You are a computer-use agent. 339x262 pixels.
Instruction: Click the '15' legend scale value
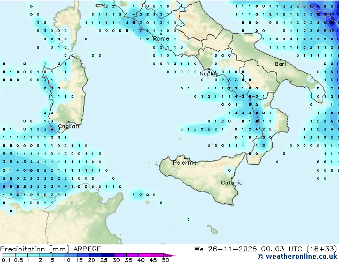[79, 260]
